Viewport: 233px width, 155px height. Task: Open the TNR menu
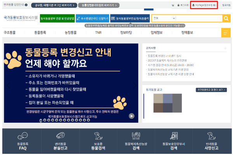click(x=98, y=33)
